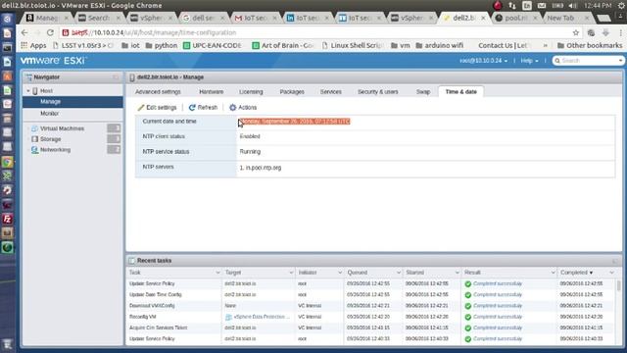Select the Acquire Cim Services Ticket task

tap(159, 328)
